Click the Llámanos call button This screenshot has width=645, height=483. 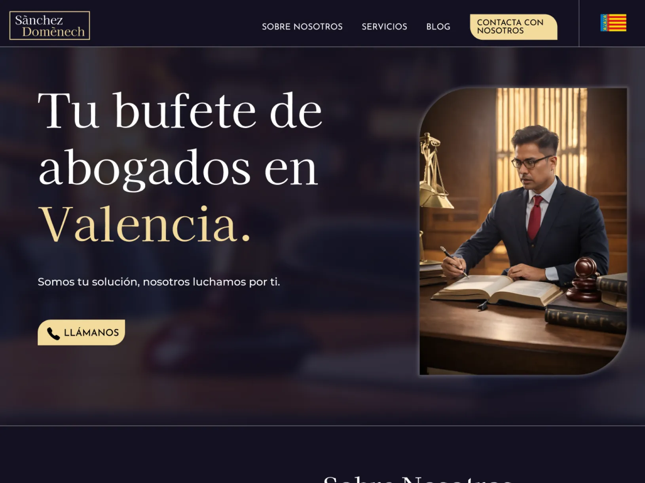click(81, 332)
